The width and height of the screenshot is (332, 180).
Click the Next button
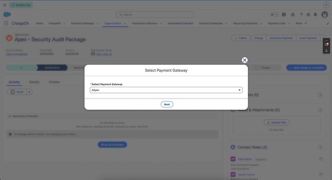tap(167, 104)
